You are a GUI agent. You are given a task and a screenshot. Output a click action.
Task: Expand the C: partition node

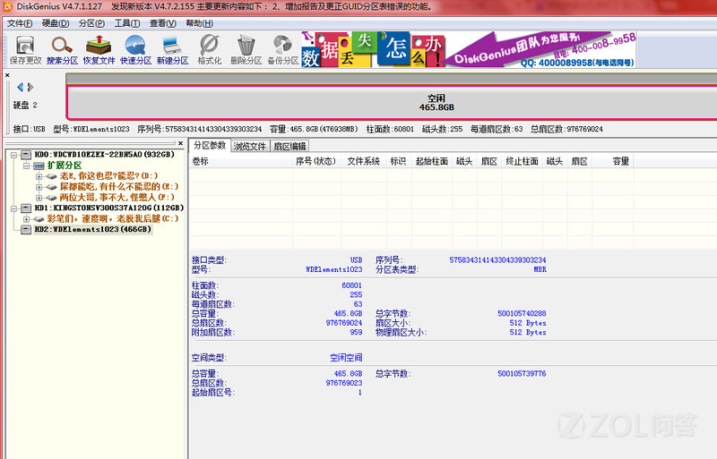click(x=27, y=219)
